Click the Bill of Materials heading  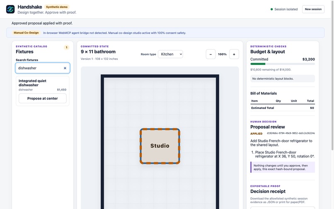(x=264, y=93)
